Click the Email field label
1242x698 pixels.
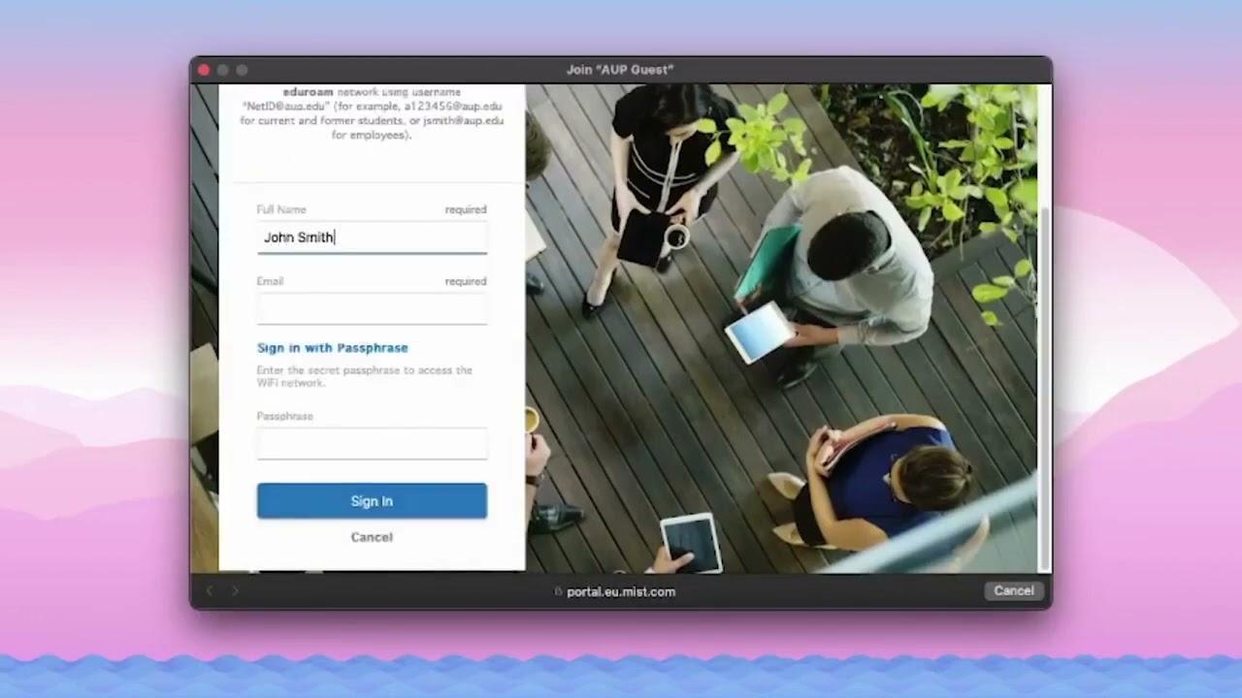coord(270,281)
